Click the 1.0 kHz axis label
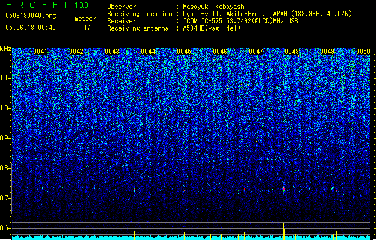 5,108
